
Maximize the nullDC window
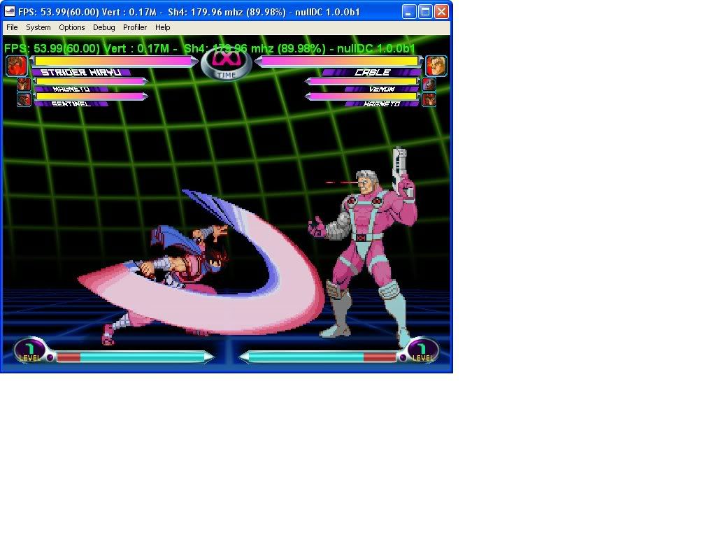tap(425, 11)
